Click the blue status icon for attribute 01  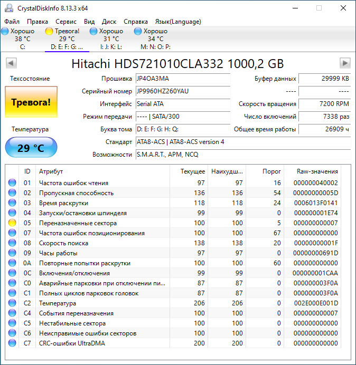tap(12, 183)
